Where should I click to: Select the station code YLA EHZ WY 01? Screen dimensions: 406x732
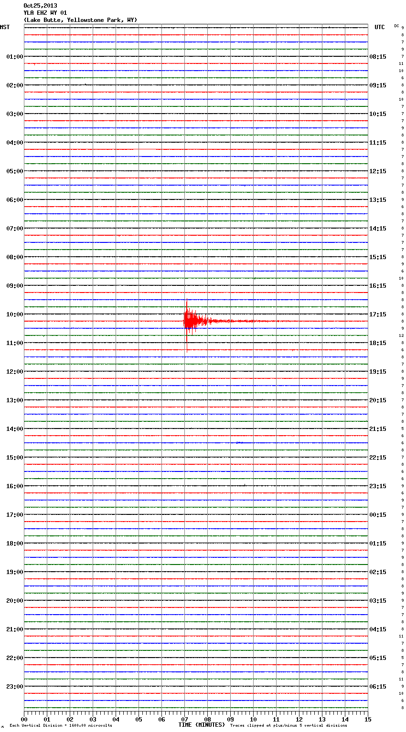45,13
